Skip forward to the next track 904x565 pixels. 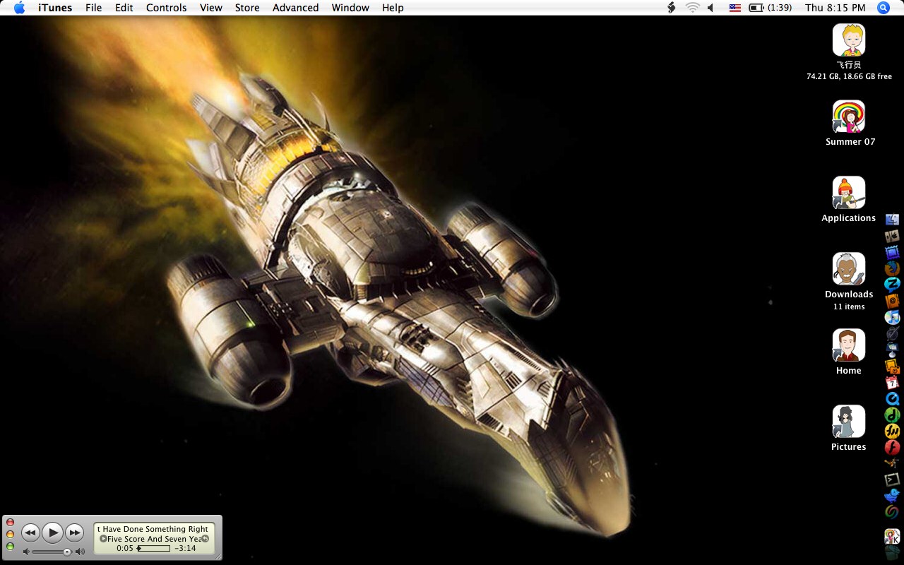[x=74, y=533]
